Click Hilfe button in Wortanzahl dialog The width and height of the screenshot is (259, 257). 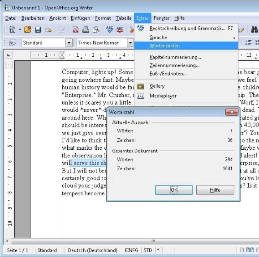click(x=215, y=190)
